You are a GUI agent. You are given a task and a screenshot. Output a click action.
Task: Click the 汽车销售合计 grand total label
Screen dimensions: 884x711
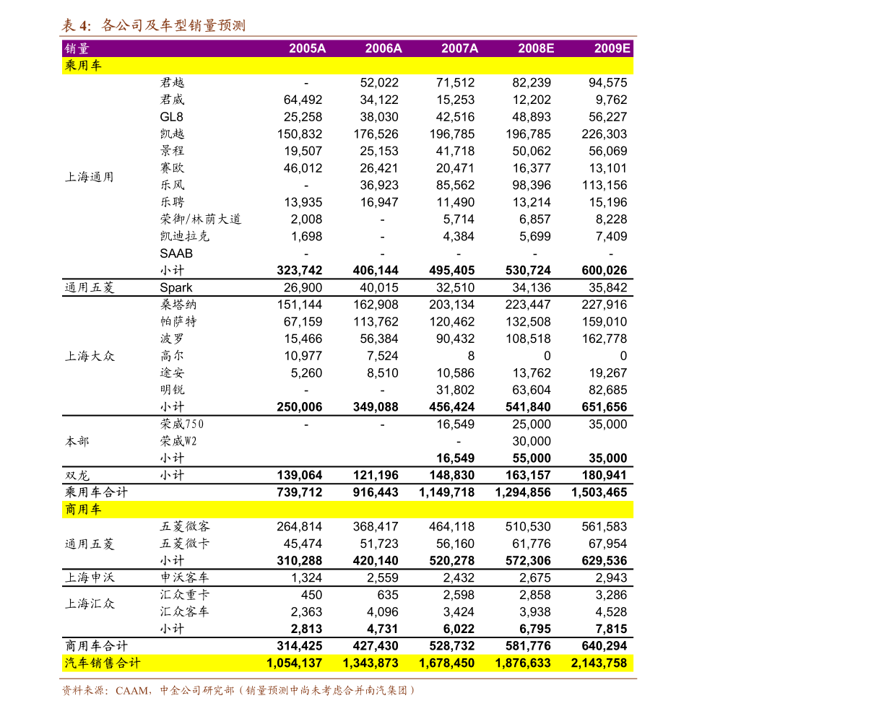[x=103, y=663]
